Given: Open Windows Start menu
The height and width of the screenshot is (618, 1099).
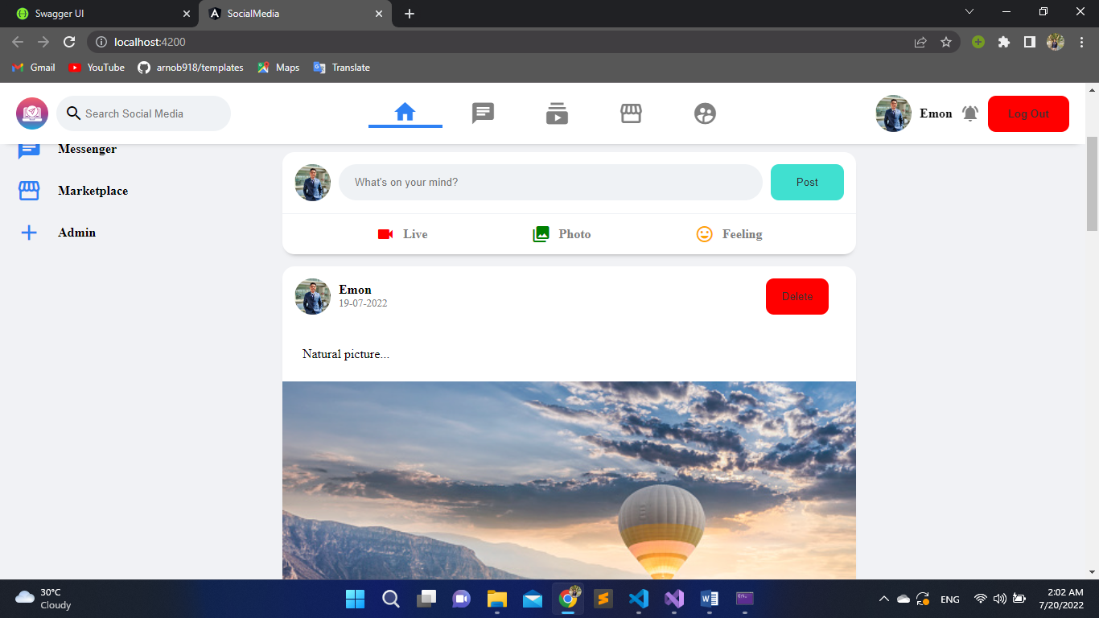Looking at the screenshot, I should [355, 599].
